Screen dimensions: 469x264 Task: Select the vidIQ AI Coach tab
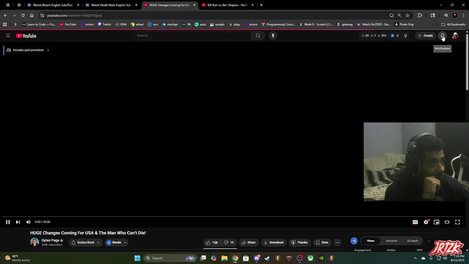412,241
